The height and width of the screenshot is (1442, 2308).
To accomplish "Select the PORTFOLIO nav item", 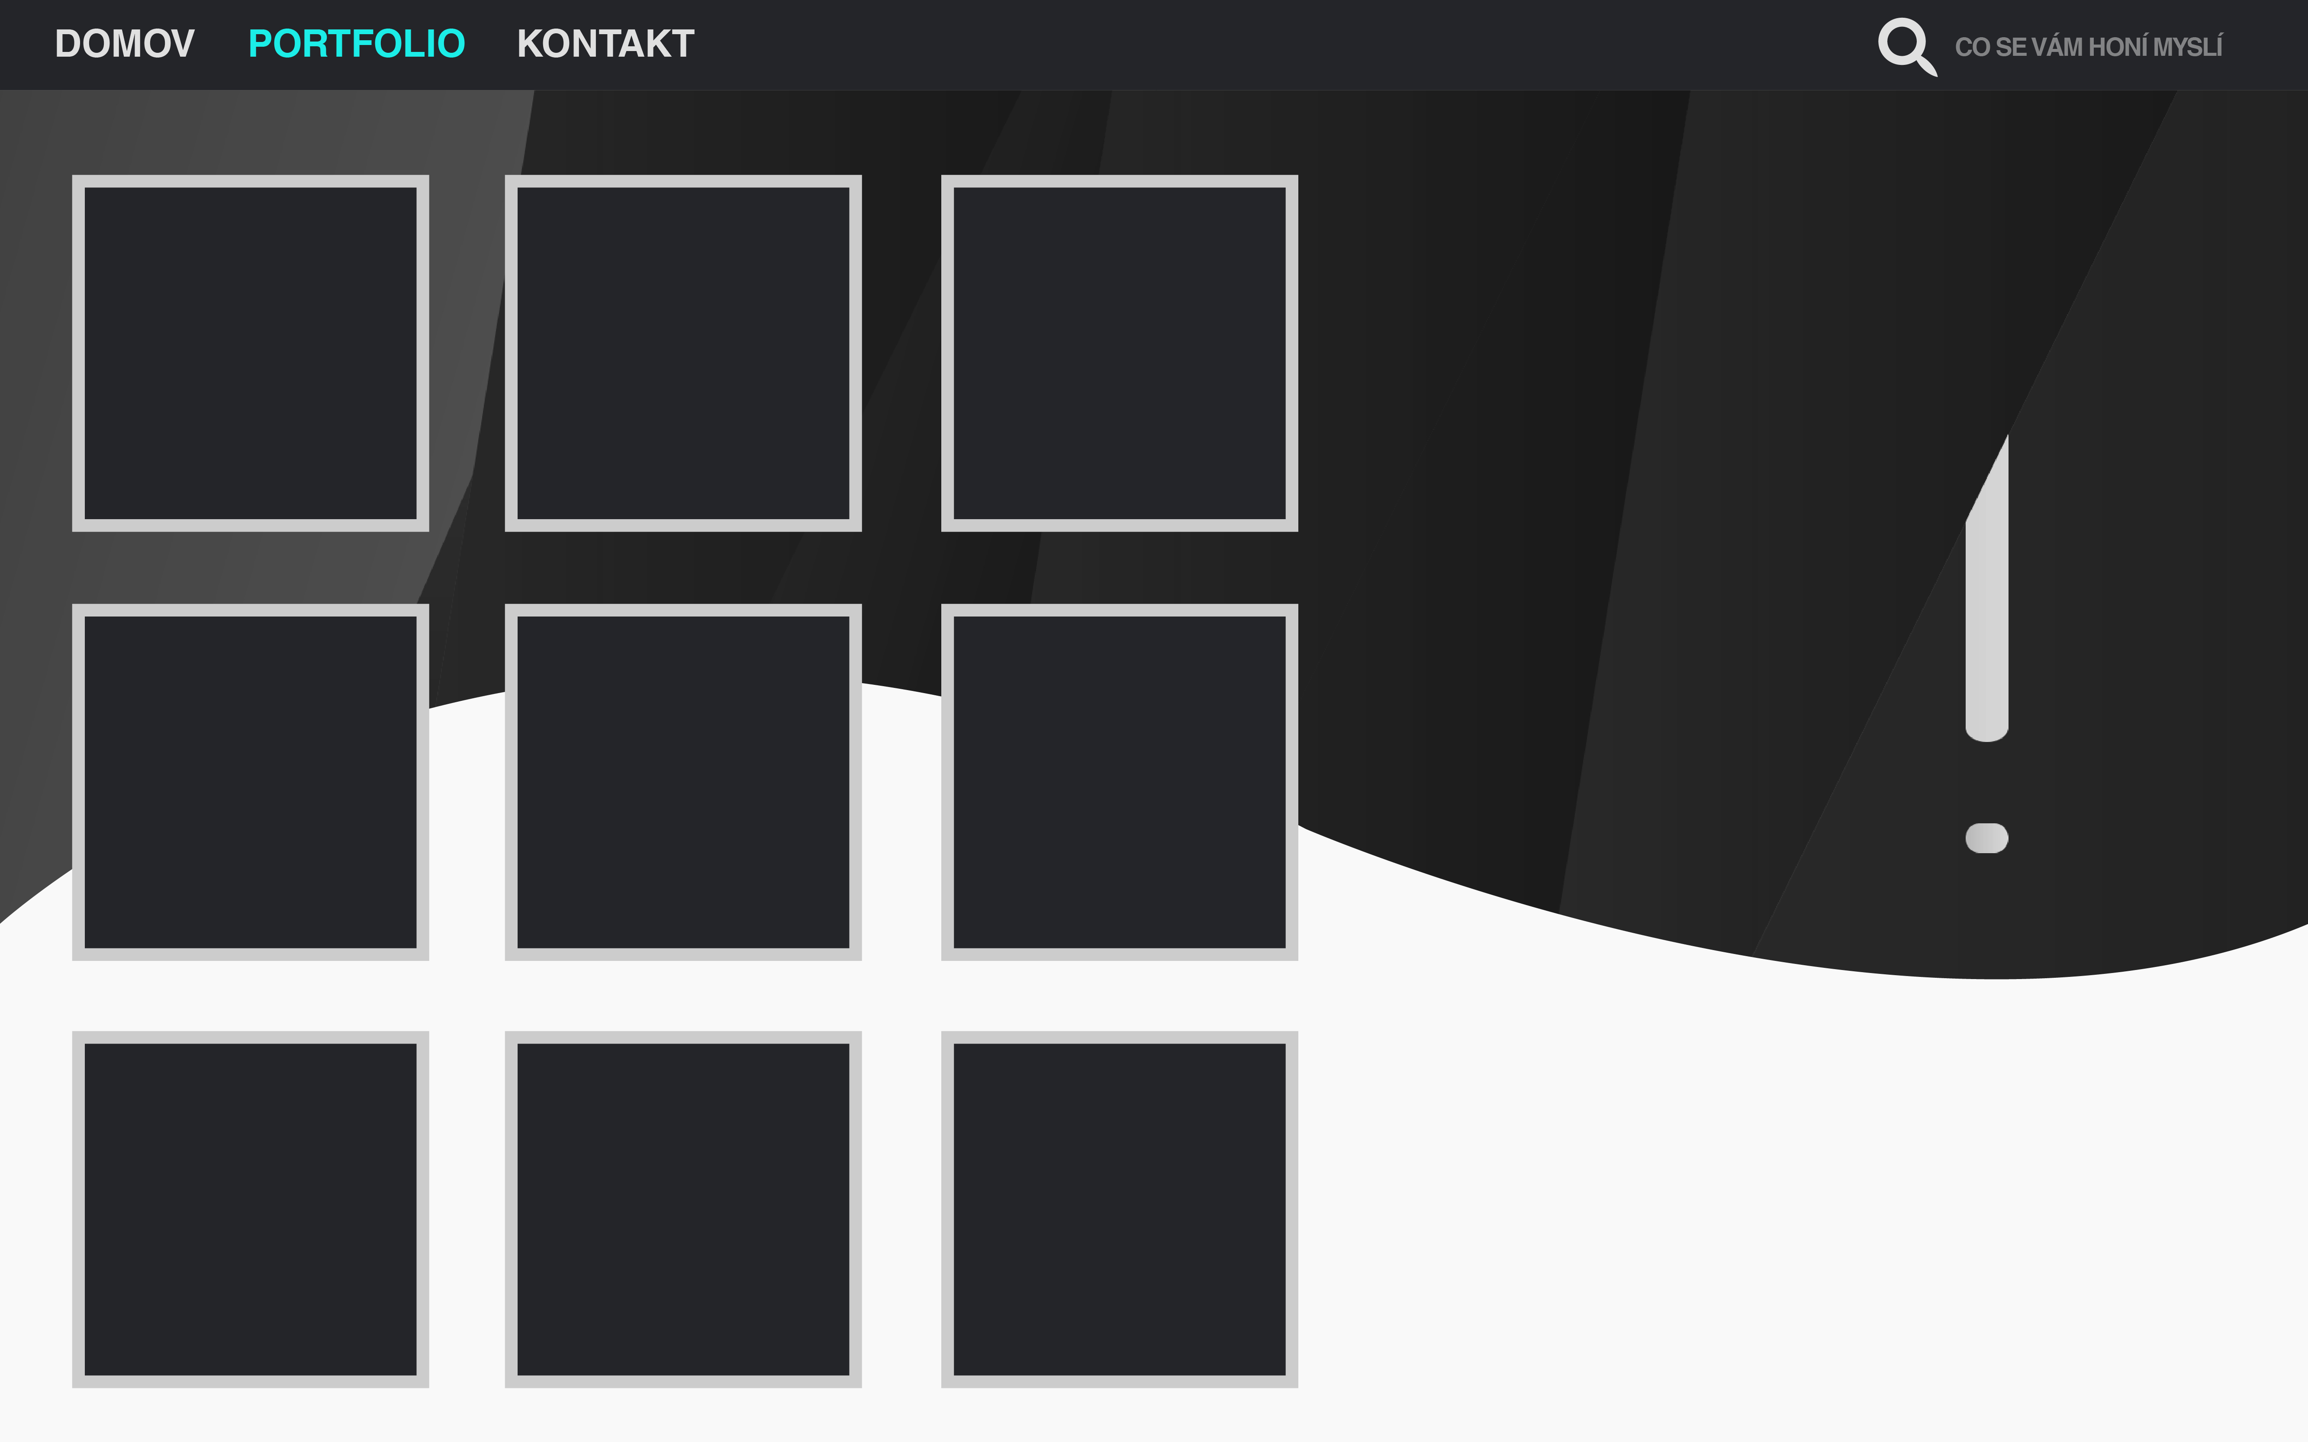I will coord(357,44).
